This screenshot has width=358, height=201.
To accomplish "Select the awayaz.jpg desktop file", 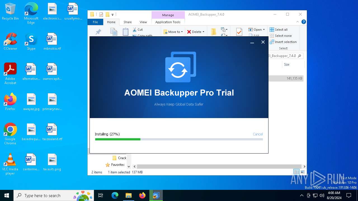I will point(31,102).
